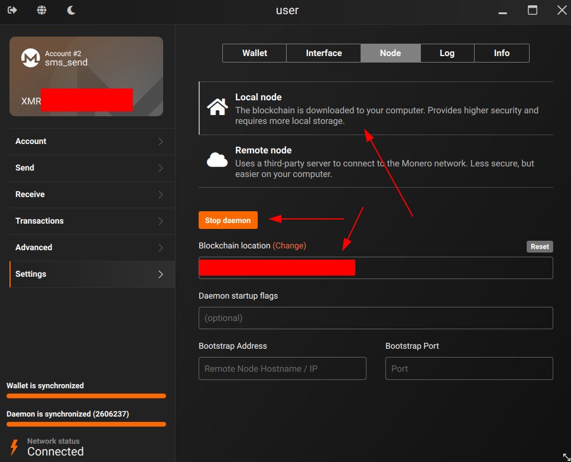Switch to the Wallet tab
The image size is (571, 462).
click(x=255, y=53)
